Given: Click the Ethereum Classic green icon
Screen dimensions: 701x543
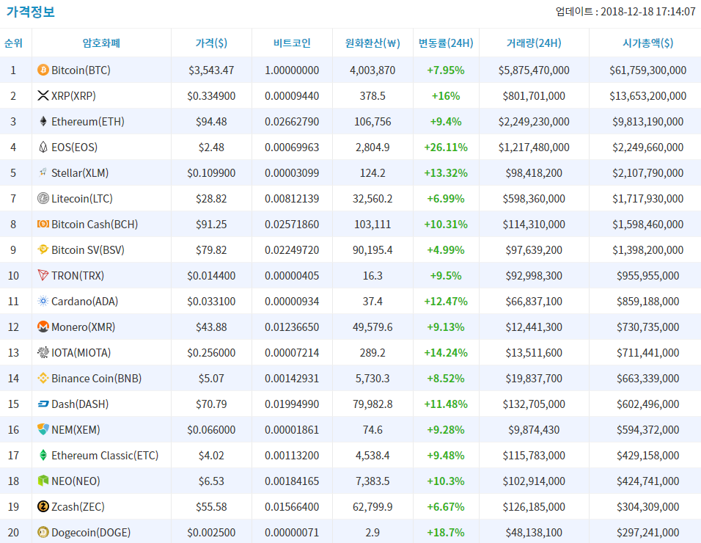Looking at the screenshot, I should pos(43,456).
